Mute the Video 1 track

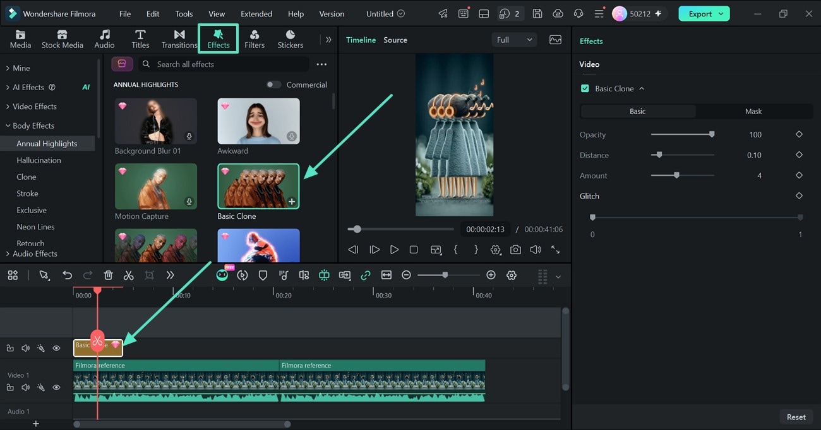(26, 388)
